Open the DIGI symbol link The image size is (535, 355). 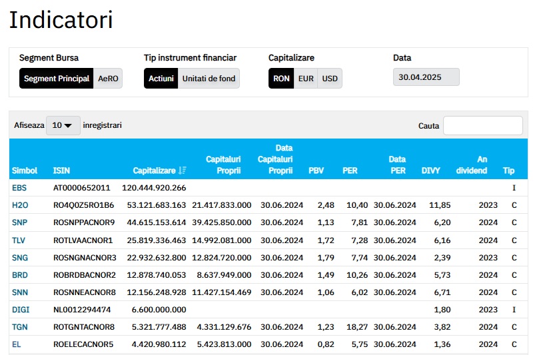pyautogui.click(x=21, y=309)
